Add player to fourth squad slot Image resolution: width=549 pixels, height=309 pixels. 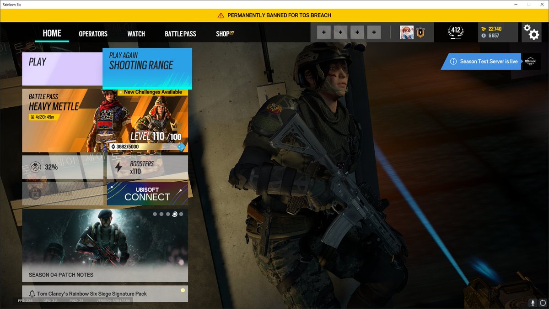coord(374,32)
